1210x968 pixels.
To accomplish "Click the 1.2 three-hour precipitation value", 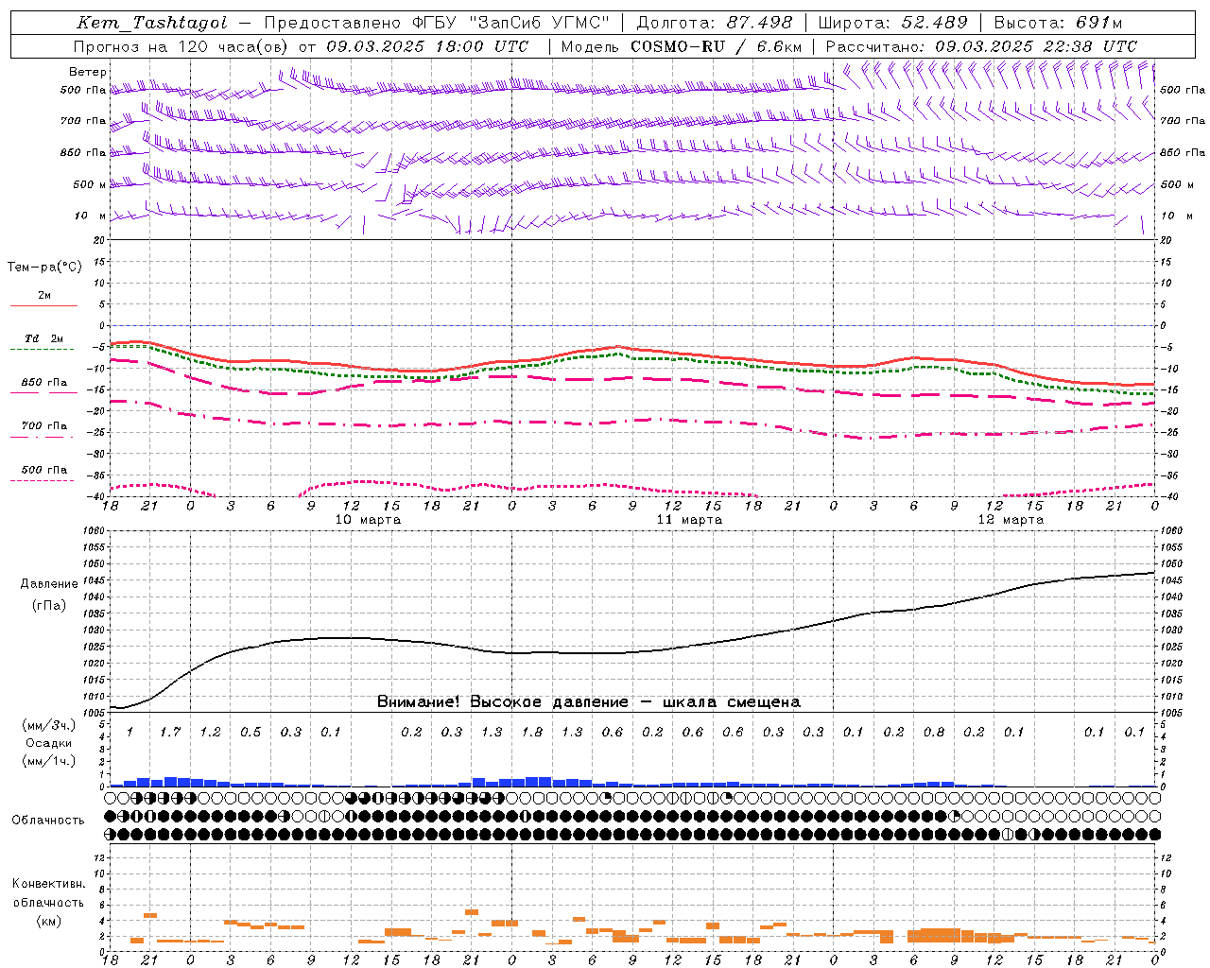I will point(210,733).
